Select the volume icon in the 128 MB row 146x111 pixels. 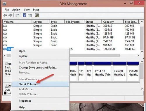5,34
